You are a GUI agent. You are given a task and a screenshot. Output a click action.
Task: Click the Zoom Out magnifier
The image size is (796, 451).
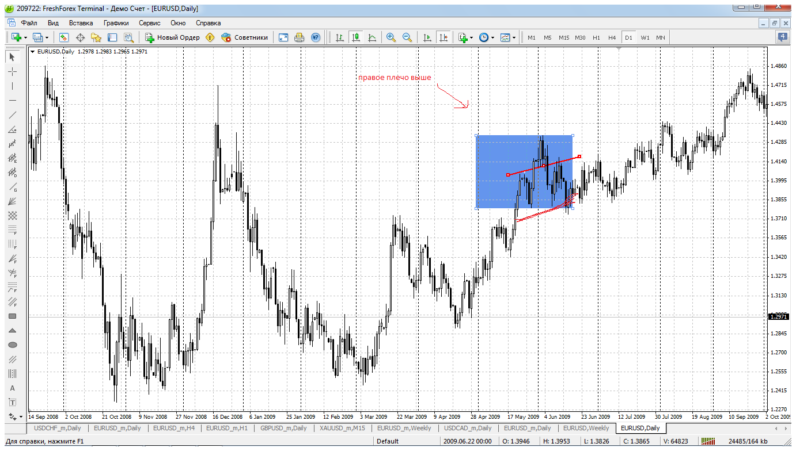coord(407,37)
